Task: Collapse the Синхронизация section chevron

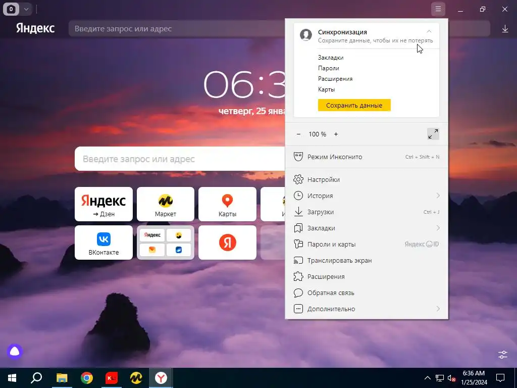Action: pyautogui.click(x=429, y=31)
